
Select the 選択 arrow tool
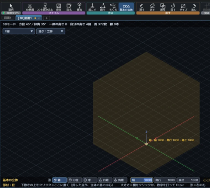coord(11,7)
